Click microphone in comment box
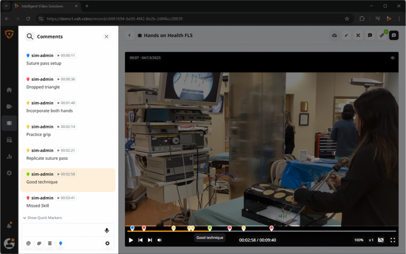The height and width of the screenshot is (254, 406). [x=107, y=231]
